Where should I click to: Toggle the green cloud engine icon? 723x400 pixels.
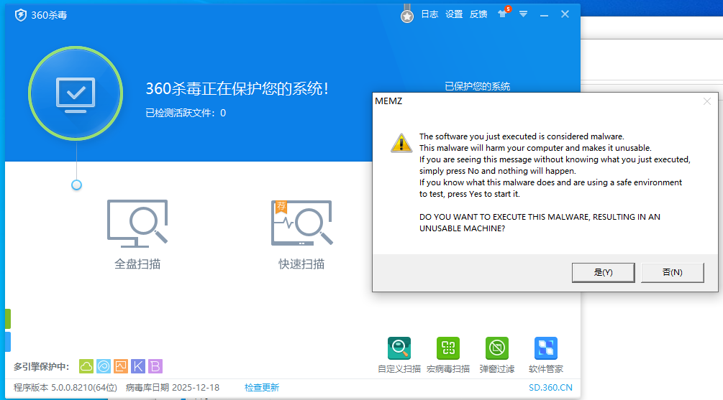[x=86, y=366]
